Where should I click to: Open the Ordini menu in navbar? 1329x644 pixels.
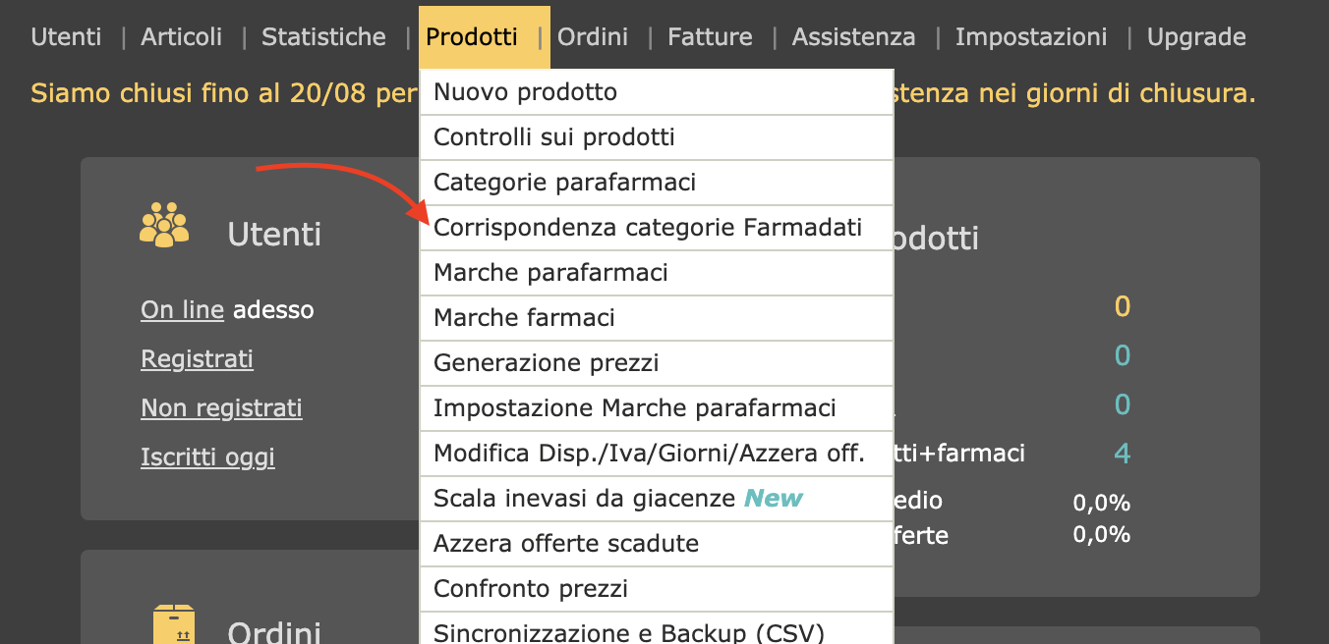[593, 37]
